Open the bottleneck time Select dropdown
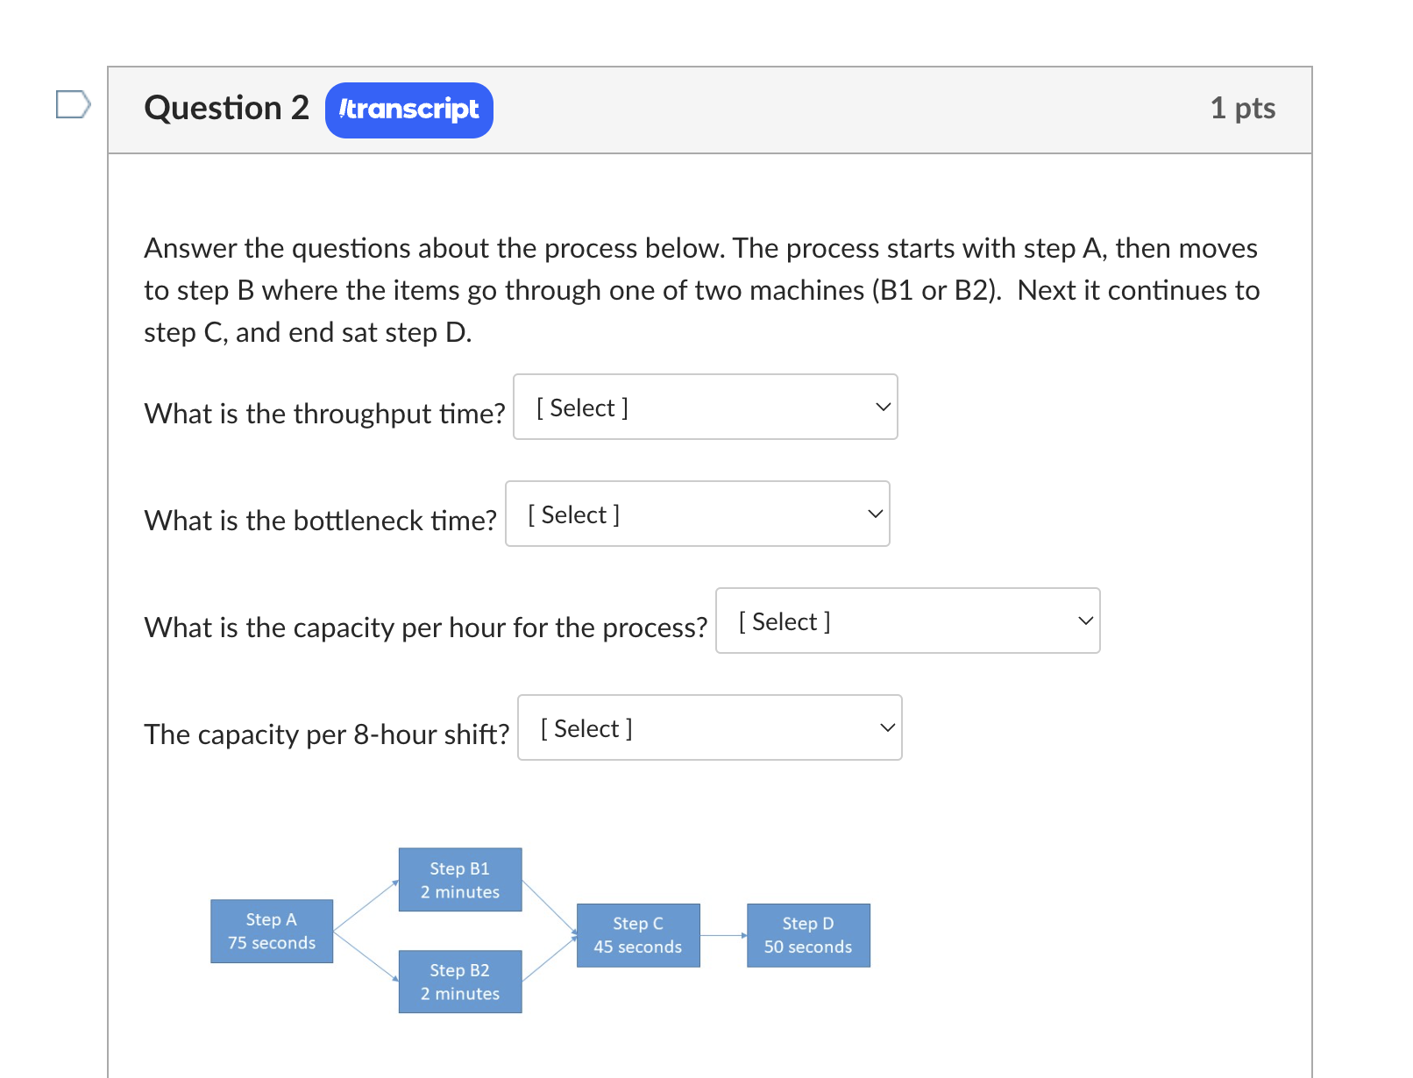The width and height of the screenshot is (1413, 1078). tap(697, 513)
